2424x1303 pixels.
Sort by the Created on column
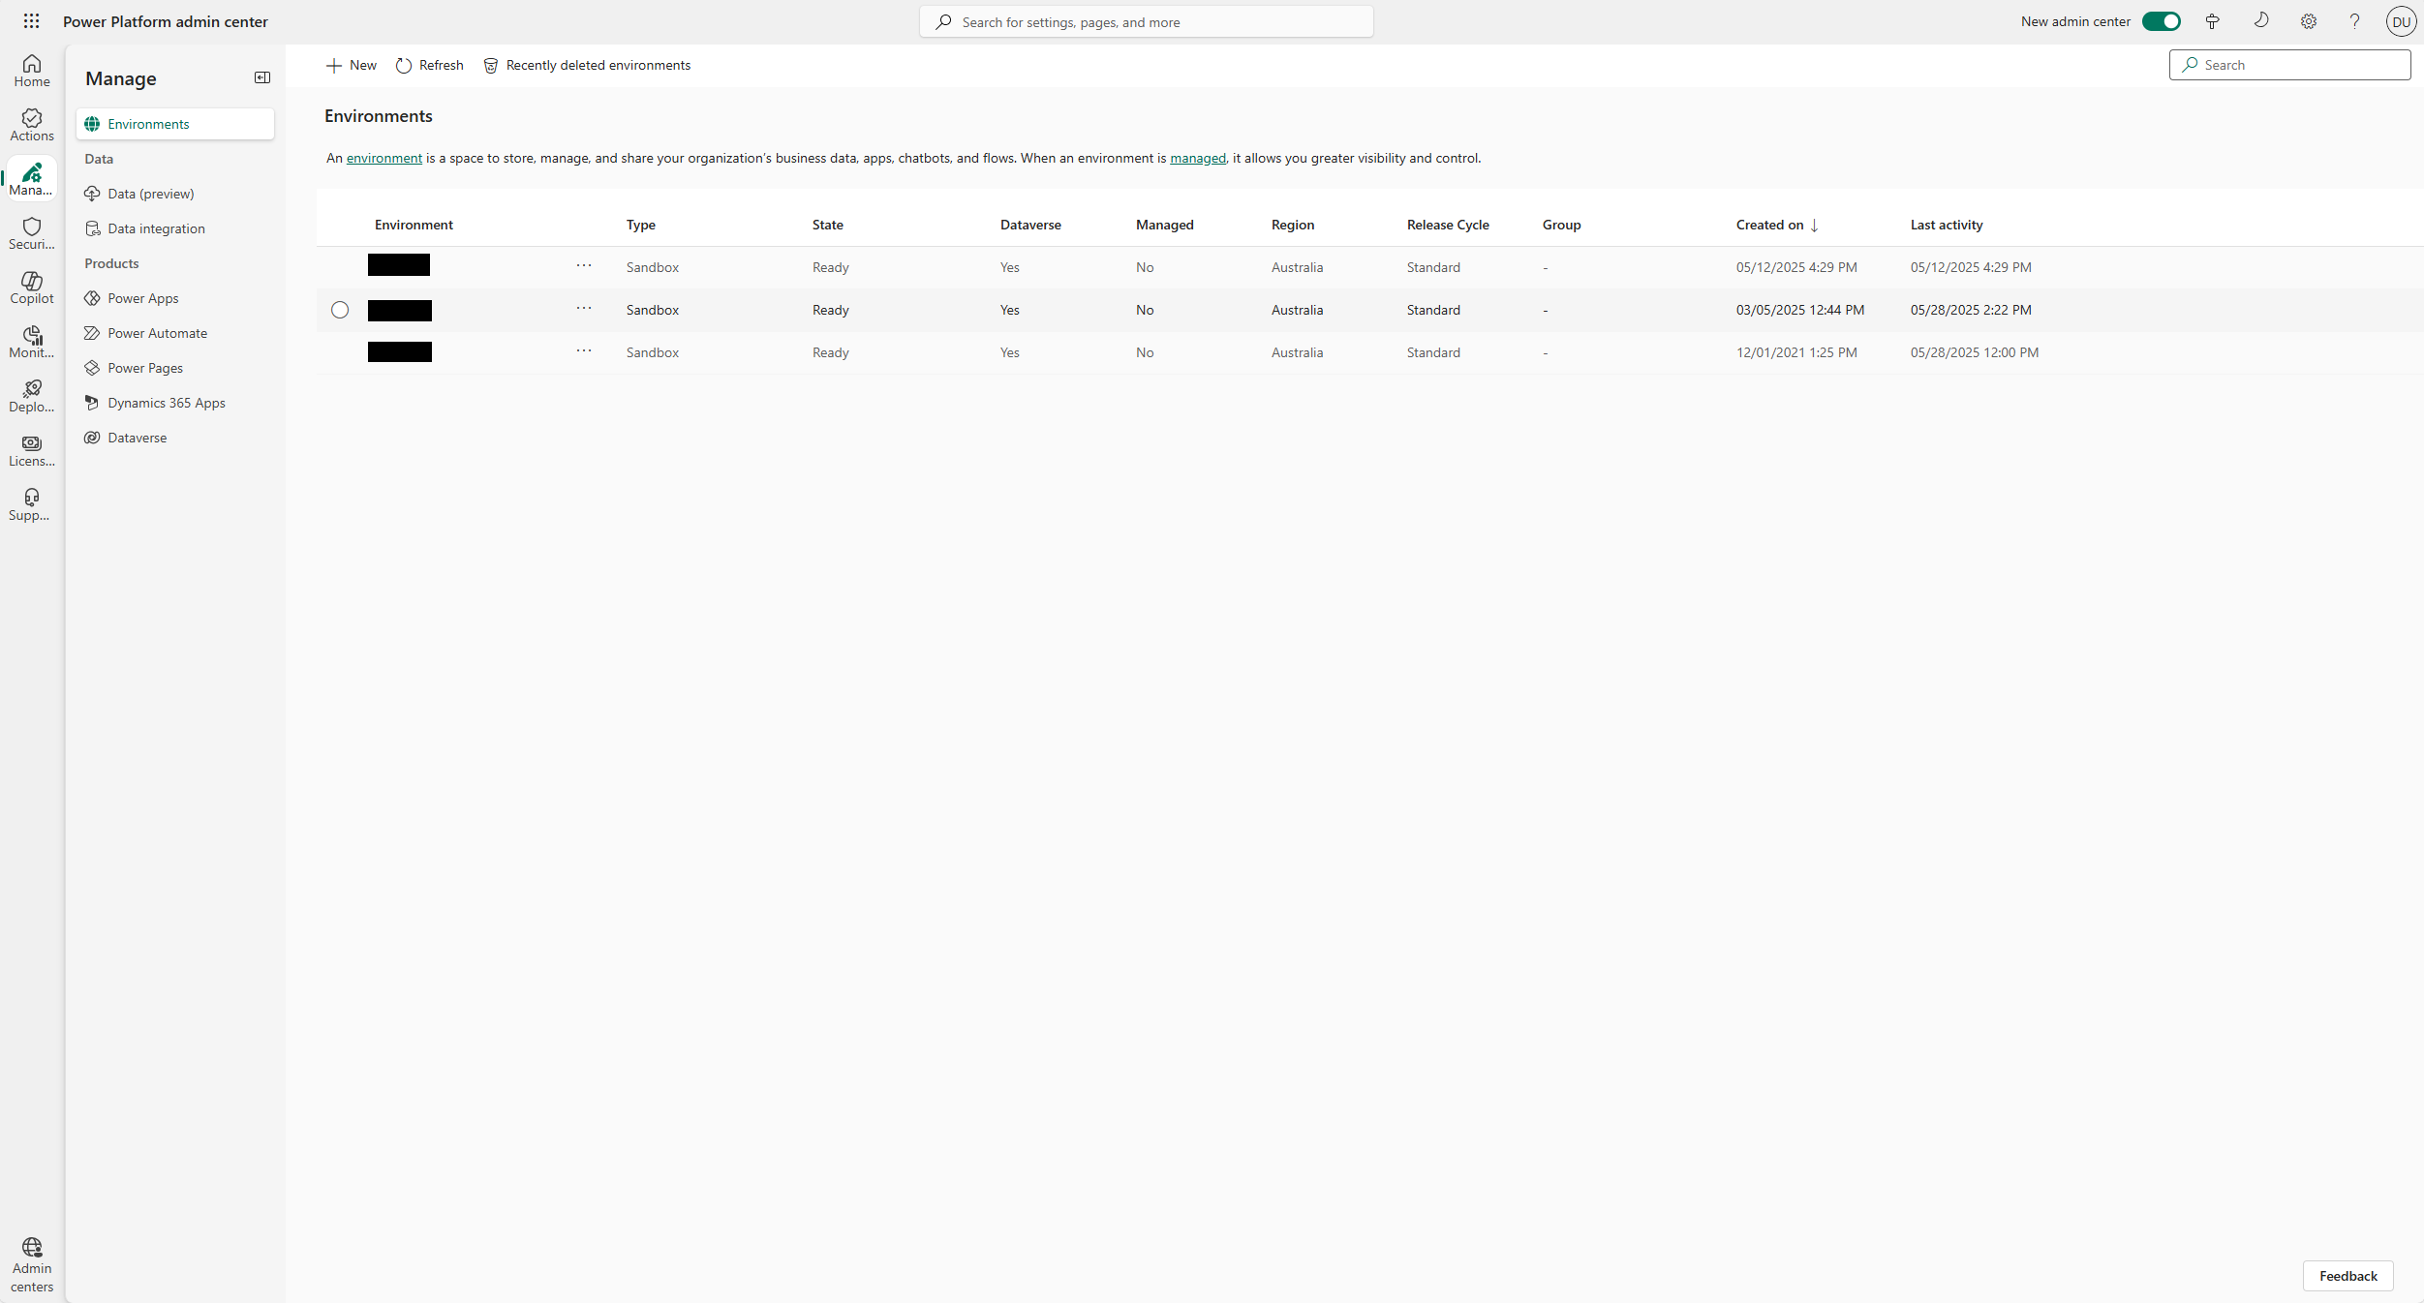(x=1769, y=225)
